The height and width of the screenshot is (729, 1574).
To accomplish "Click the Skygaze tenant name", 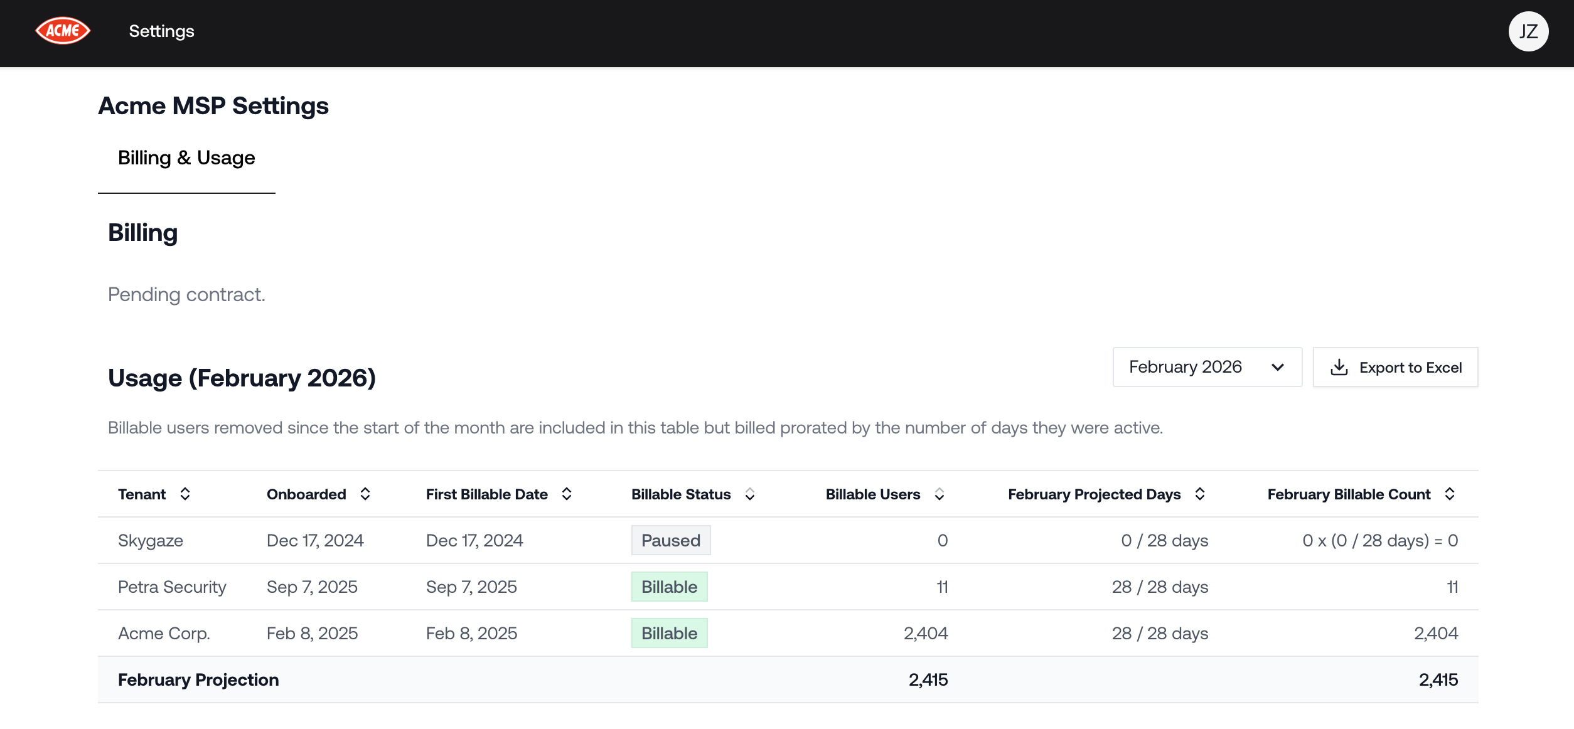I will point(151,540).
